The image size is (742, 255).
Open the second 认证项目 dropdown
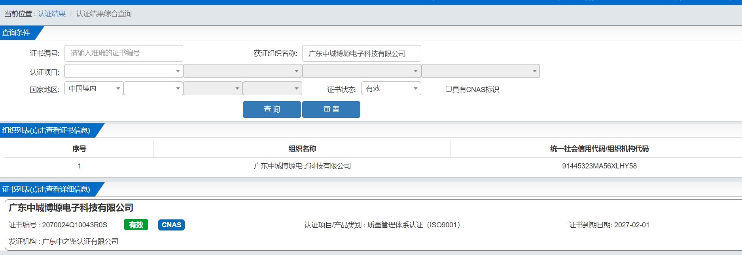242,71
